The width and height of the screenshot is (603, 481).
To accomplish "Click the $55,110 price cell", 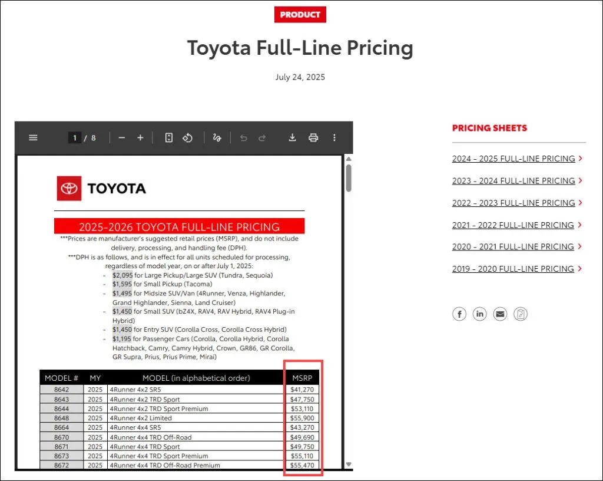I will click(x=302, y=456).
